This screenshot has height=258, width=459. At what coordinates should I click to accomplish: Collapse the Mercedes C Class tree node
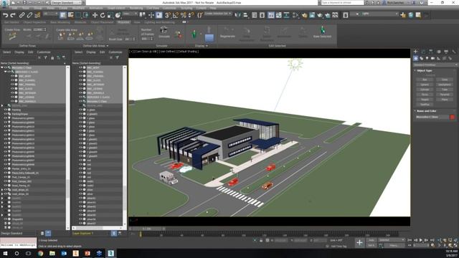pos(2,67)
